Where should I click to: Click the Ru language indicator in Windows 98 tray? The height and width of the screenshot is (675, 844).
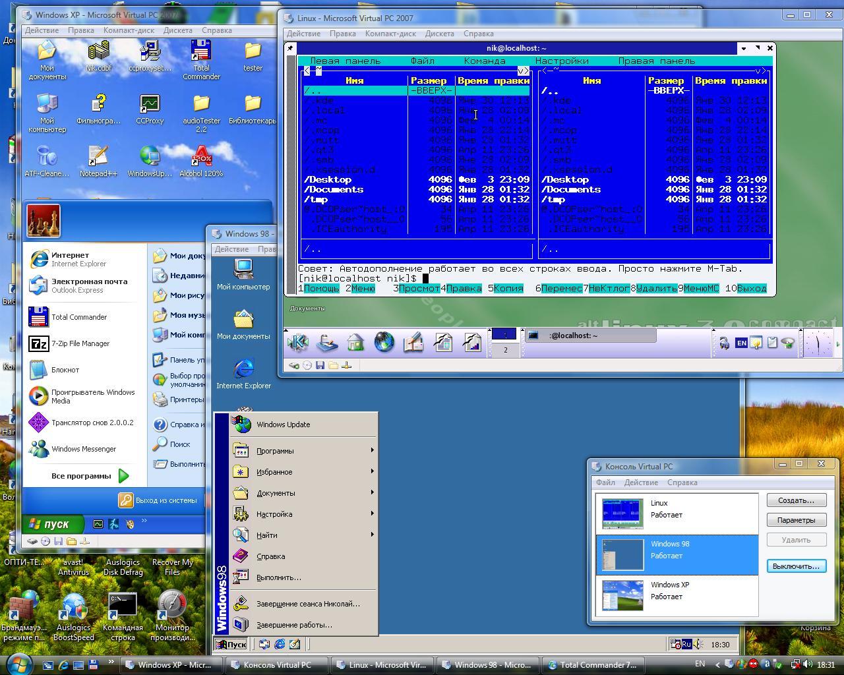tap(686, 644)
